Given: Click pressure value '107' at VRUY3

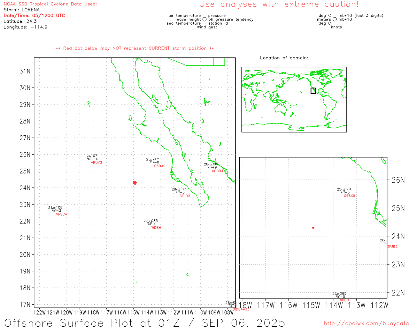Looking at the screenshot, I should [94, 156].
